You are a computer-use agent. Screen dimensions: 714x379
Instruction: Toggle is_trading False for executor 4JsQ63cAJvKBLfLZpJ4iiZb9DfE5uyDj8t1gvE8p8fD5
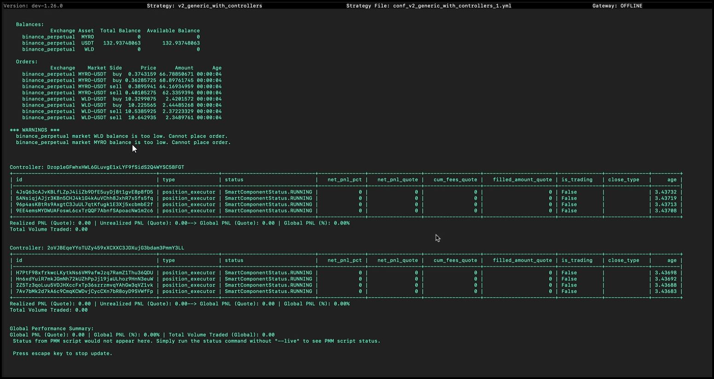coord(569,192)
